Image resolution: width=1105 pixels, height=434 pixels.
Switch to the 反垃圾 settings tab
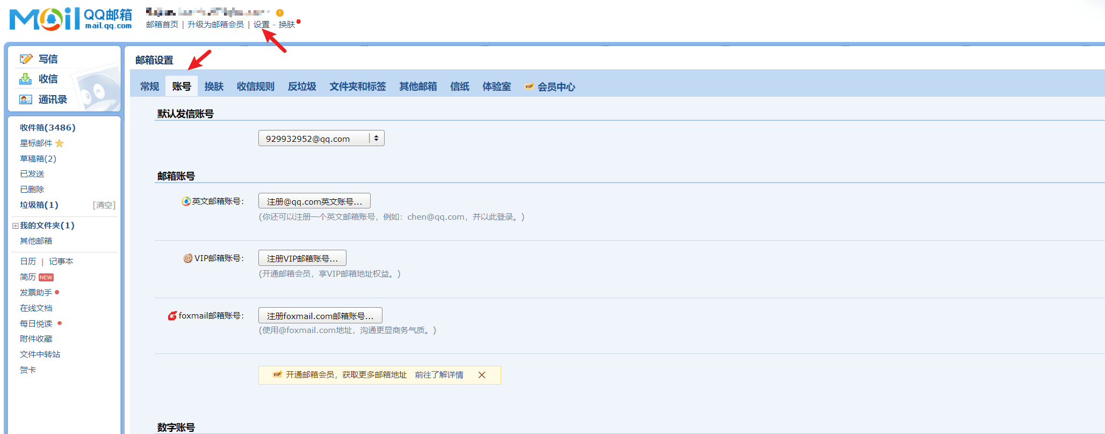302,86
